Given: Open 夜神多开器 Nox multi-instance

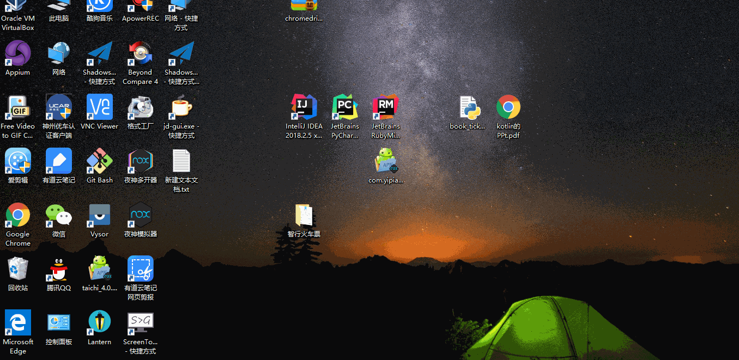Looking at the screenshot, I should (x=141, y=166).
